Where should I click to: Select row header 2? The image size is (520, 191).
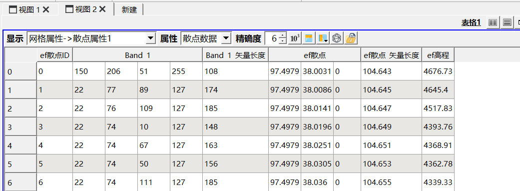pos(20,108)
